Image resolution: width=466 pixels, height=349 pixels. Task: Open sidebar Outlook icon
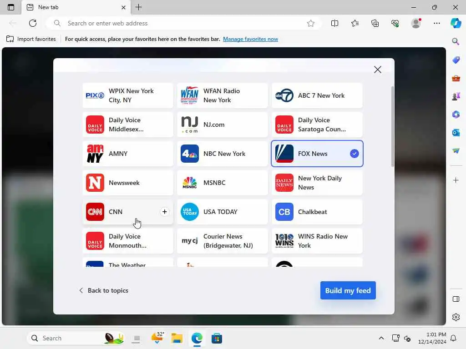coord(456,133)
